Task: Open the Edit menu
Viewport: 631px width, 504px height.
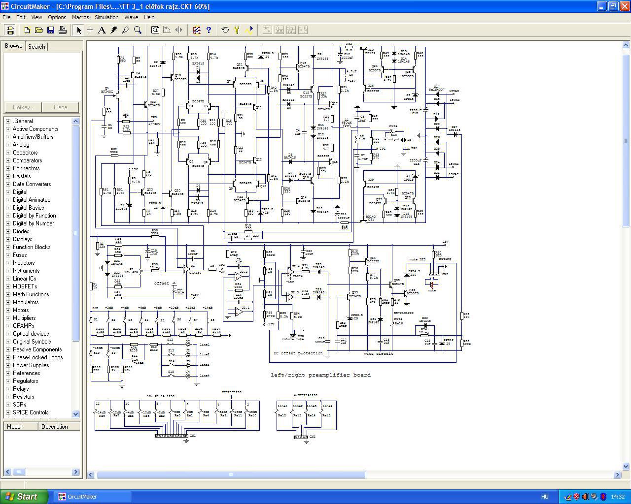Action: click(21, 17)
